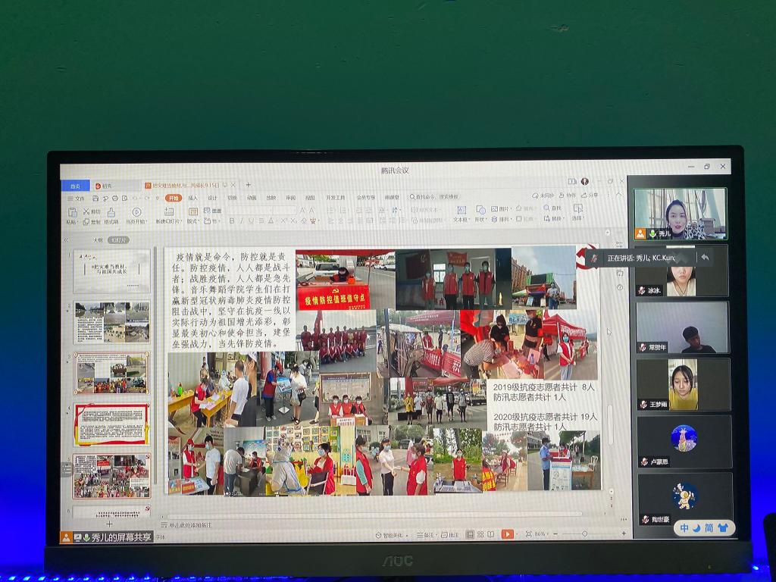Viewport: 776px width, 582px height.
Task: Open the Insert (插入) ribbon tab
Action: click(x=193, y=198)
